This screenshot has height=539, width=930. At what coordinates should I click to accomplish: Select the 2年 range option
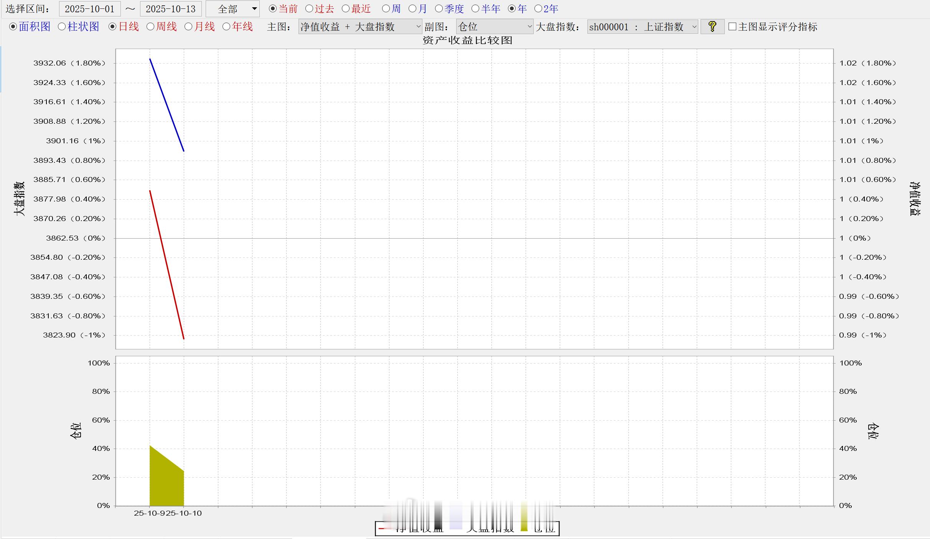coord(538,8)
